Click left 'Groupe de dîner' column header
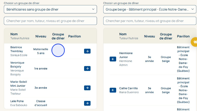Image resolution: width=197 pixels, height=111 pixels. point(58,36)
